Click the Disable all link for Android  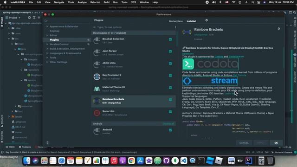(x=168, y=124)
